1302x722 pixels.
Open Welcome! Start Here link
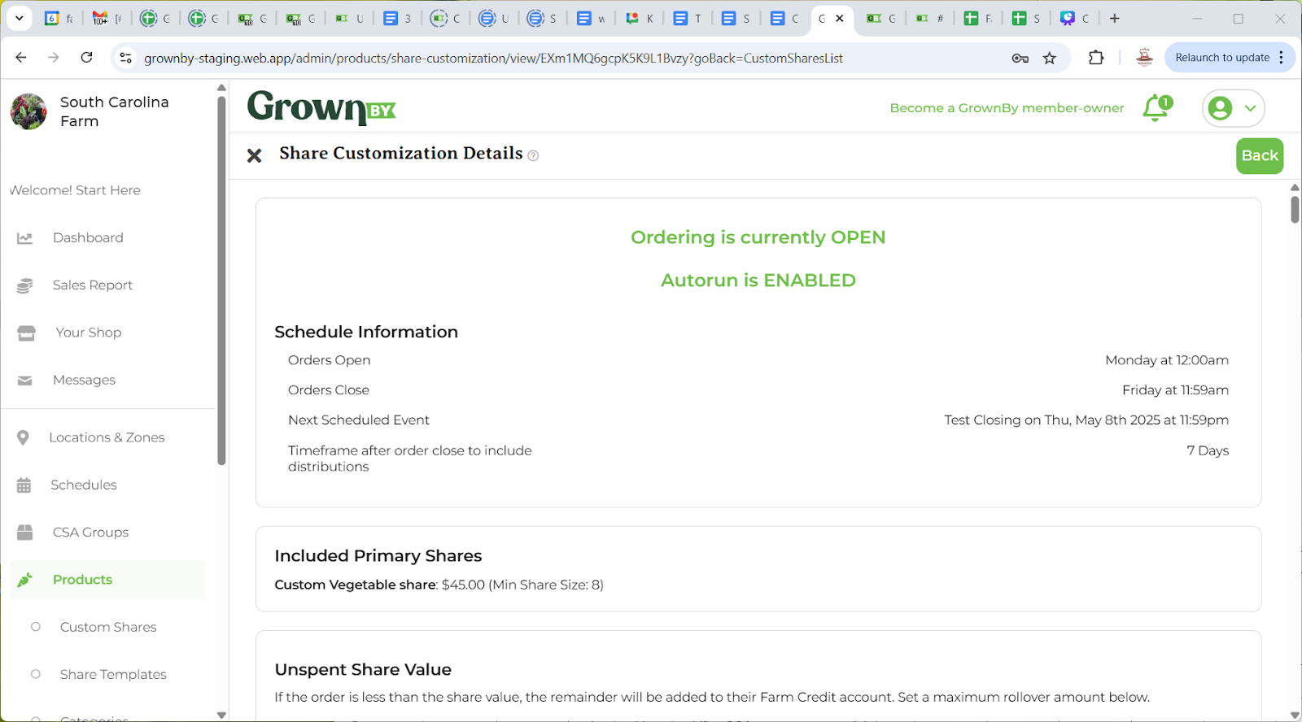click(75, 190)
